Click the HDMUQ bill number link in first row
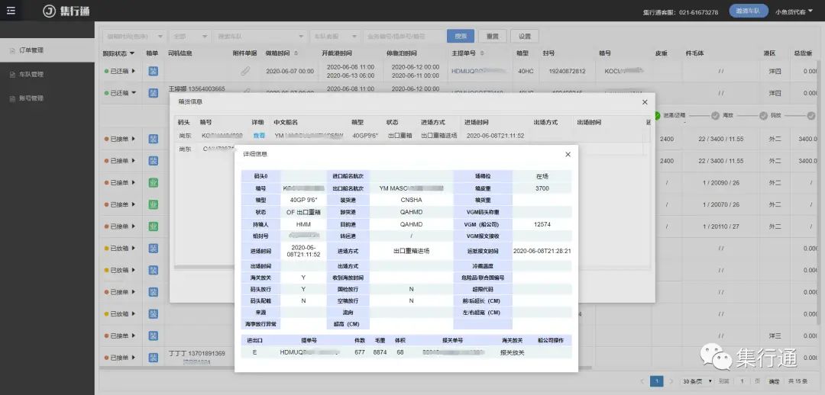Screen dimensions: 825x395 click(x=477, y=71)
